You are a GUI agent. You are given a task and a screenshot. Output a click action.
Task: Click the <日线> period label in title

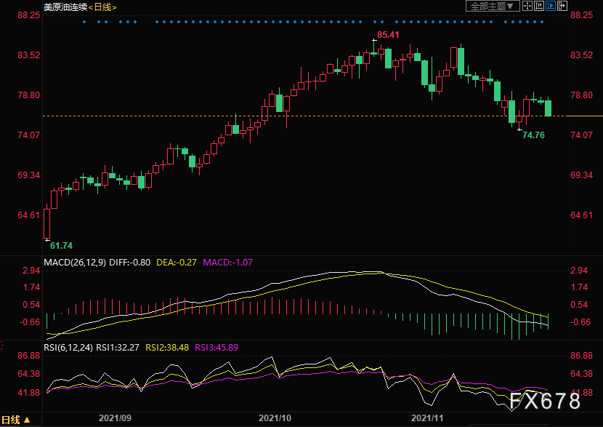click(x=102, y=7)
